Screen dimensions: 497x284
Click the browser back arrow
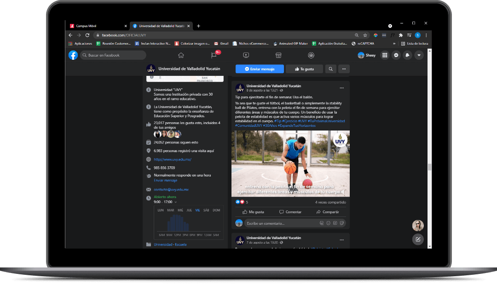70,35
